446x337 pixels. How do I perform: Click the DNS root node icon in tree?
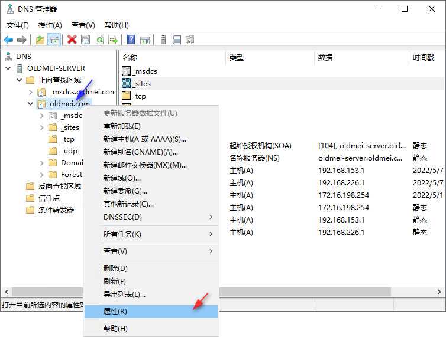click(9, 57)
